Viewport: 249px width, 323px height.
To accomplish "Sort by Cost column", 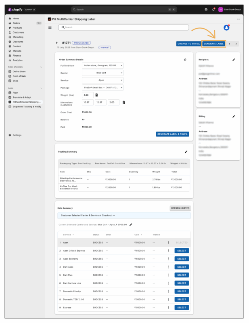I will [138, 235].
